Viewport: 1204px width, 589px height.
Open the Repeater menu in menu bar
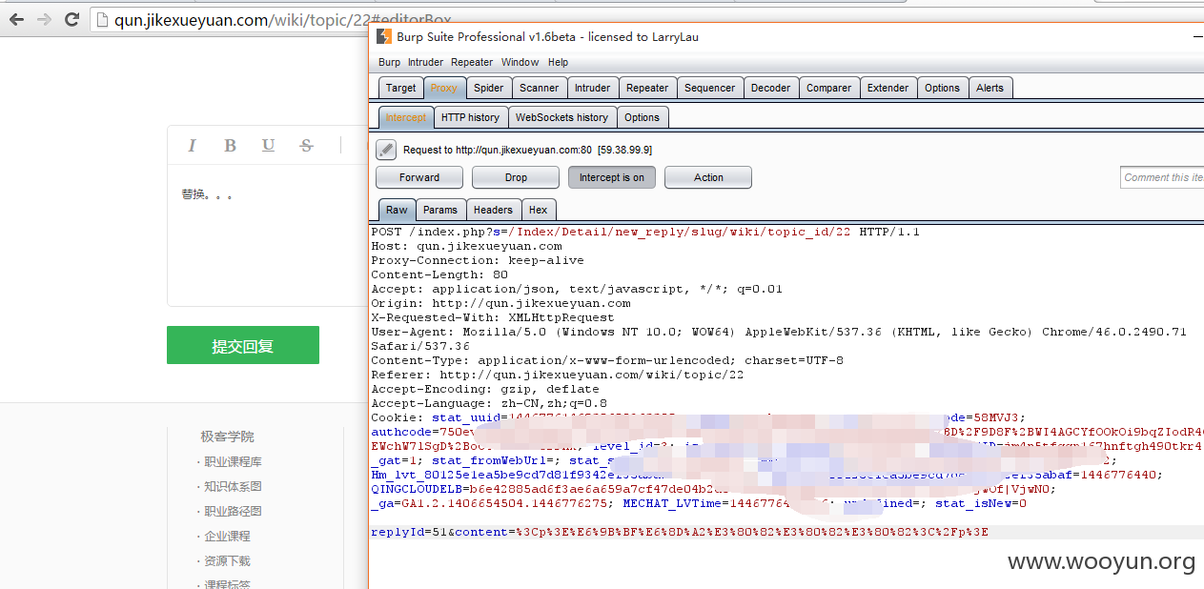tap(472, 62)
